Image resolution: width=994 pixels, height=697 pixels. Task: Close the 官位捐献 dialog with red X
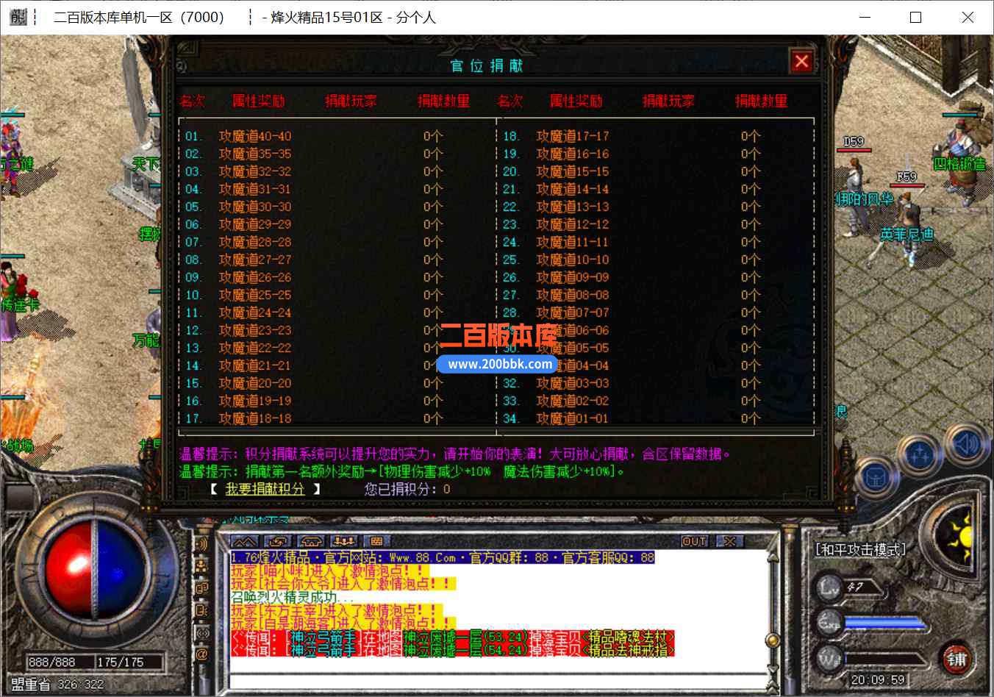click(x=801, y=62)
